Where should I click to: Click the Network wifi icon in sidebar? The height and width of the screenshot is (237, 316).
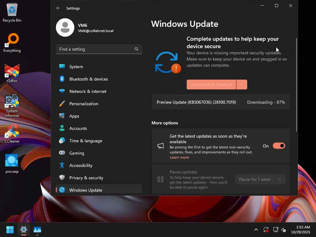[x=62, y=91]
